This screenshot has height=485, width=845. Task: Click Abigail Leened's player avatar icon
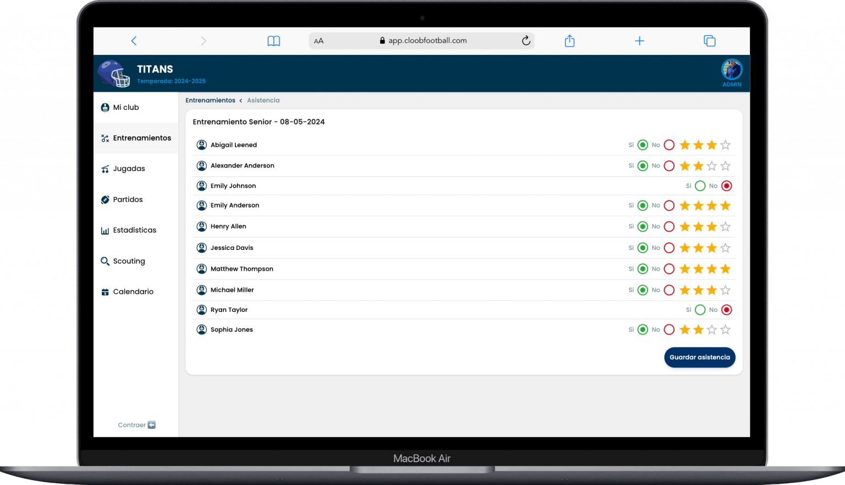[x=201, y=145]
